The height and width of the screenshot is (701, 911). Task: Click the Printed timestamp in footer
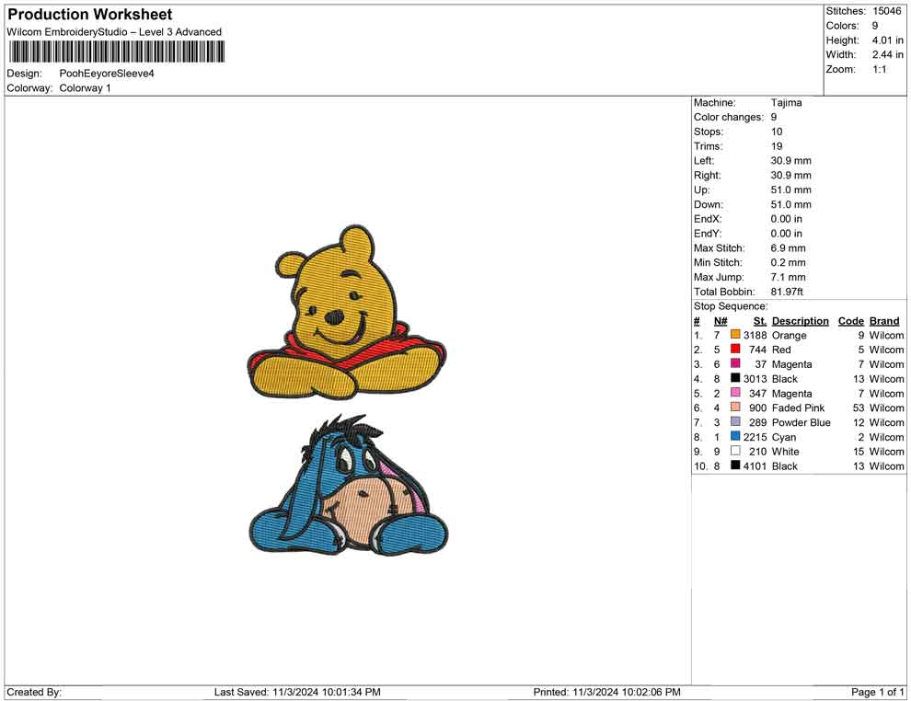click(606, 692)
